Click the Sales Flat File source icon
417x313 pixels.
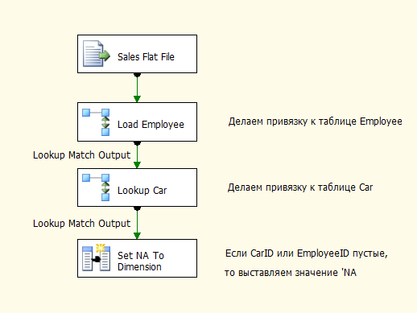(x=97, y=54)
